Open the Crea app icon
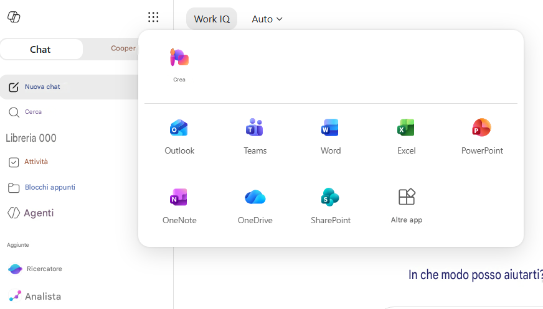543x309 pixels. tap(179, 57)
